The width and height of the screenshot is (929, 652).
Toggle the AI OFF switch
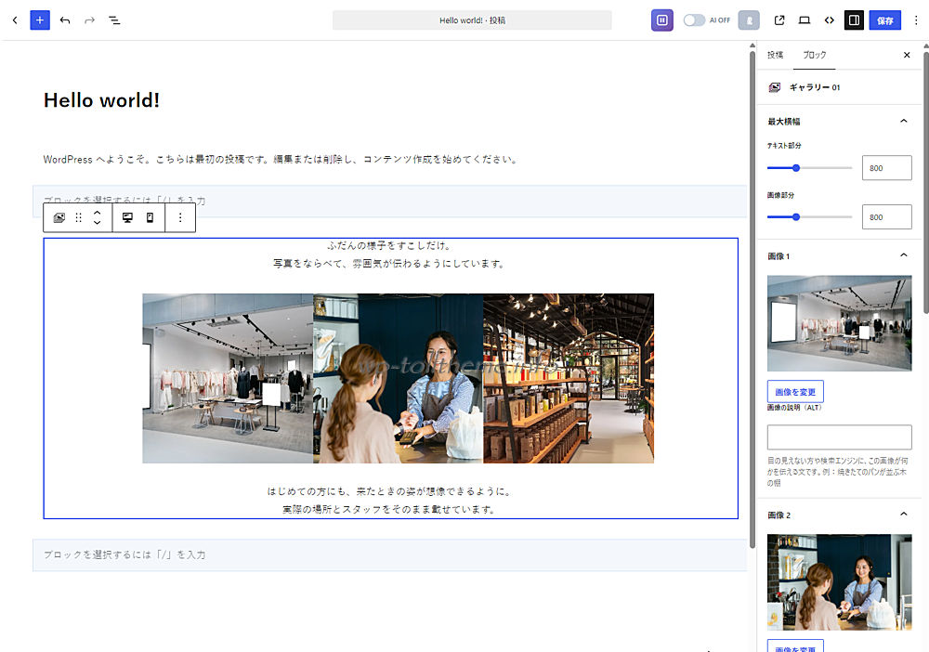tap(694, 20)
